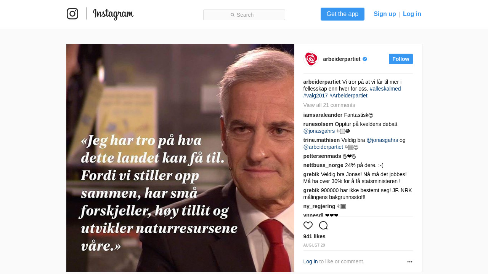Open the three-dot more options menu

pyautogui.click(x=410, y=262)
